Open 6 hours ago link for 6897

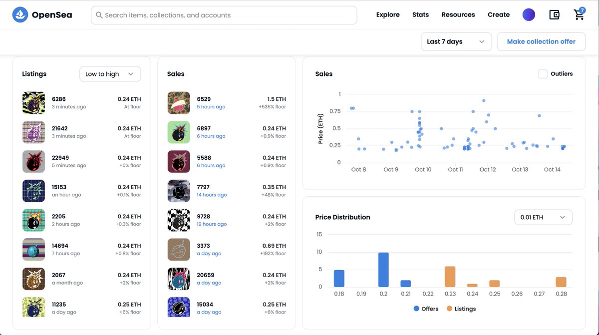tap(211, 136)
